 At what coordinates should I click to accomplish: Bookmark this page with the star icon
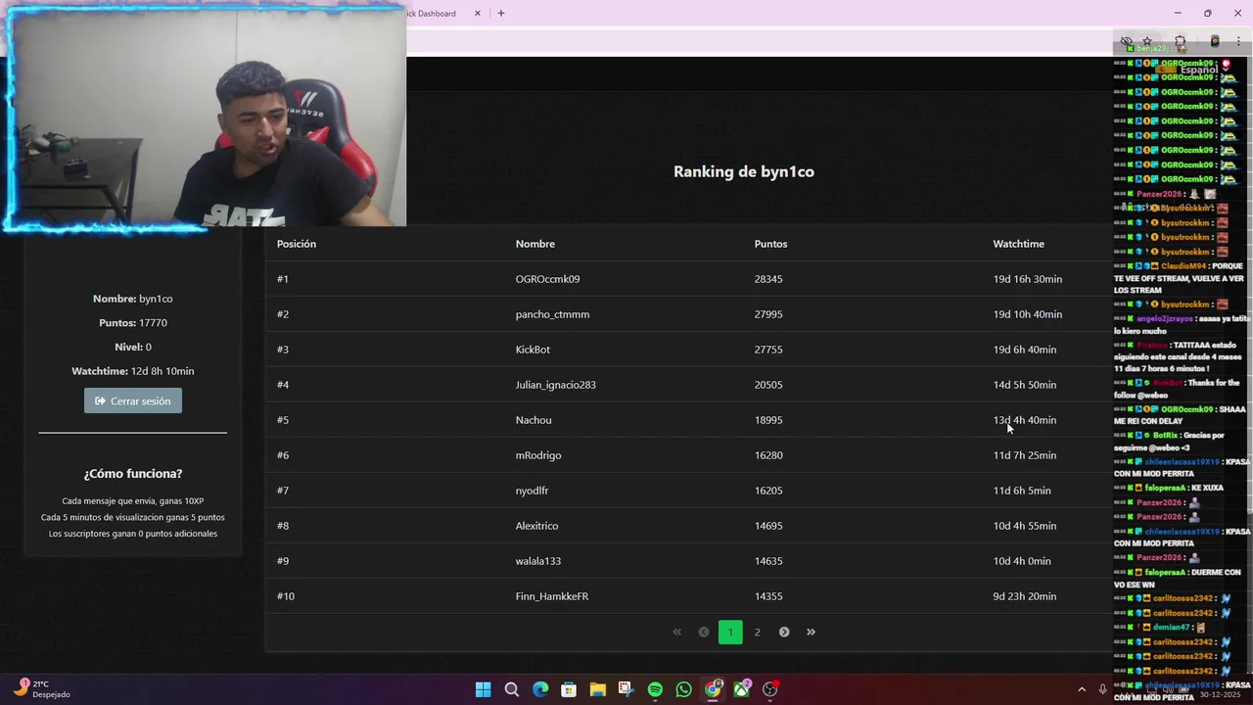tap(1147, 41)
